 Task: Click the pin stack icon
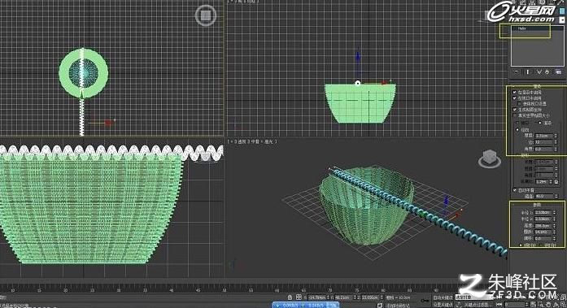tap(516, 72)
